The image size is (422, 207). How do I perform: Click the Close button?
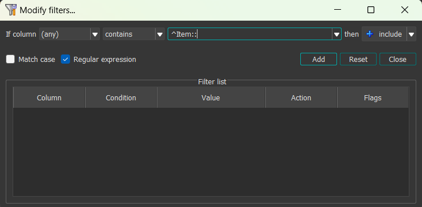397,59
